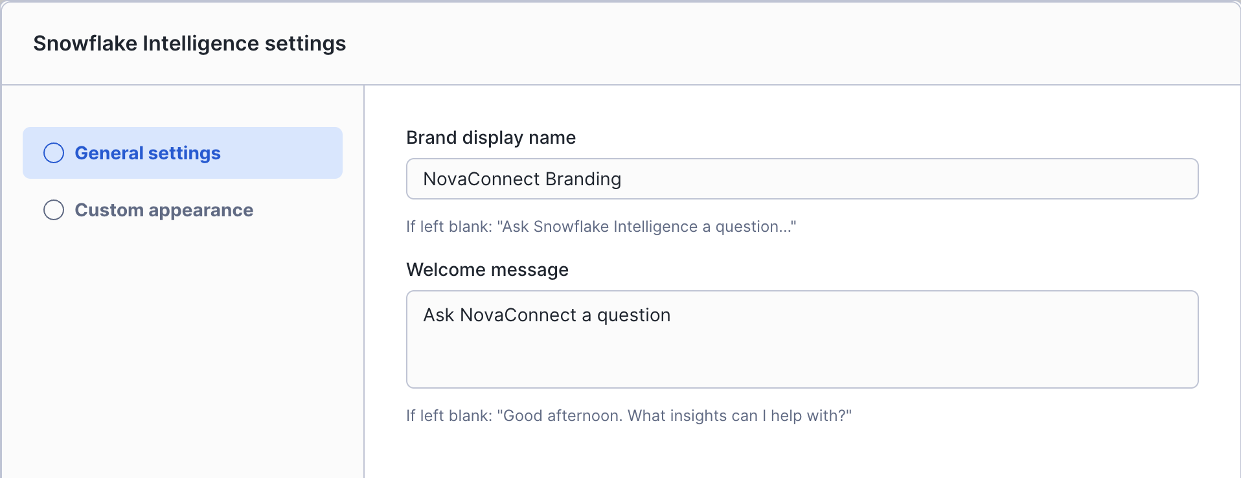The height and width of the screenshot is (478, 1241).
Task: Click the Snowflake Intelligence settings title
Action: point(190,43)
